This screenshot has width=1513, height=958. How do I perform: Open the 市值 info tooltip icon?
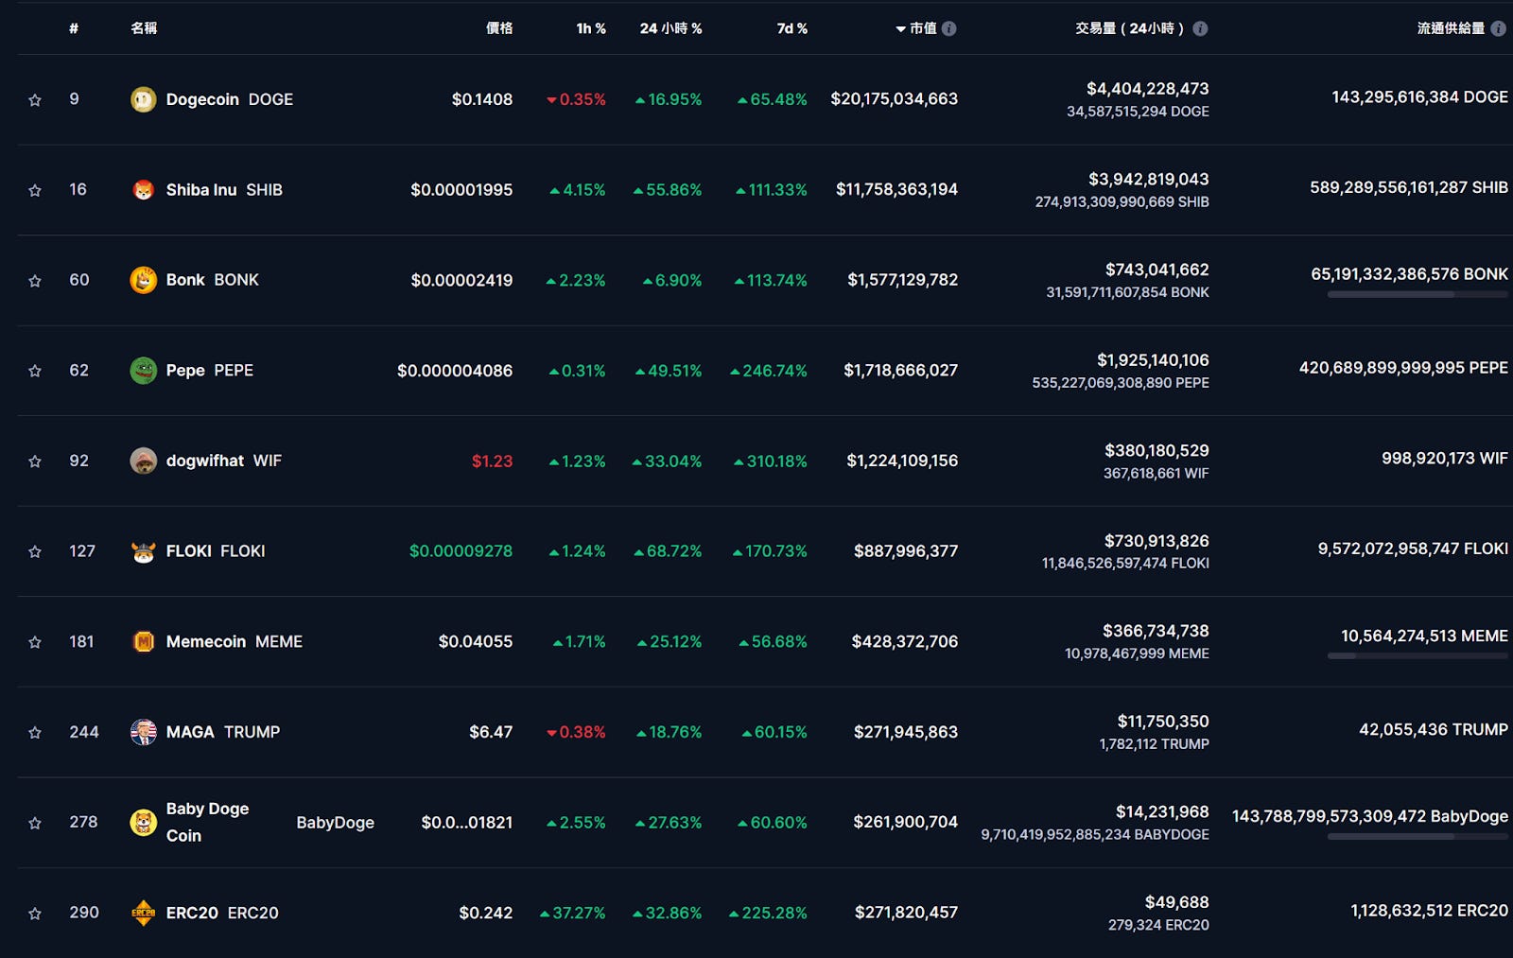[x=949, y=28]
